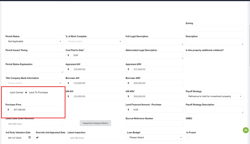Screen dimensions: 250x144
Task: Click Land Financed Amount - Purchase field
Action: (157, 110)
